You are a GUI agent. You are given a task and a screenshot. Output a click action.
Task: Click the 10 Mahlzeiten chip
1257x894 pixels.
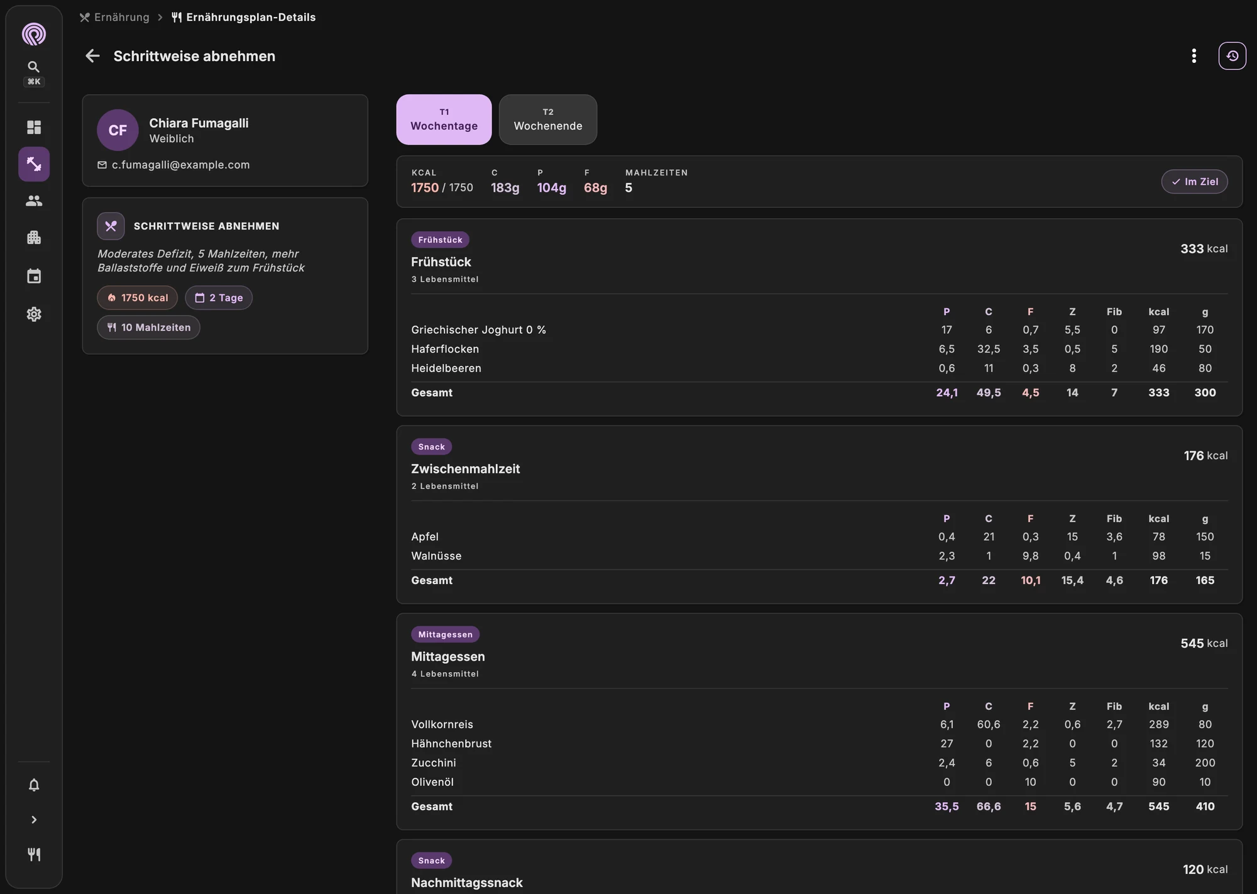(148, 328)
